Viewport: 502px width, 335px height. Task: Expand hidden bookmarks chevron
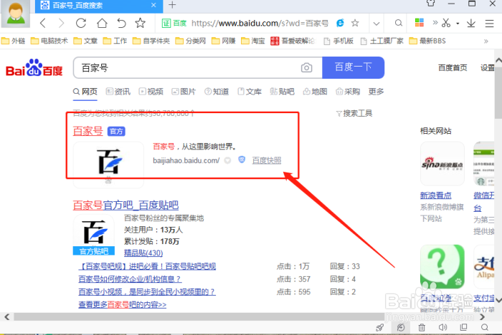click(x=486, y=42)
